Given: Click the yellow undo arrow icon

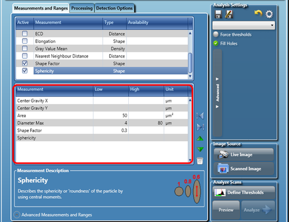Looking at the screenshot, I should [258, 14].
